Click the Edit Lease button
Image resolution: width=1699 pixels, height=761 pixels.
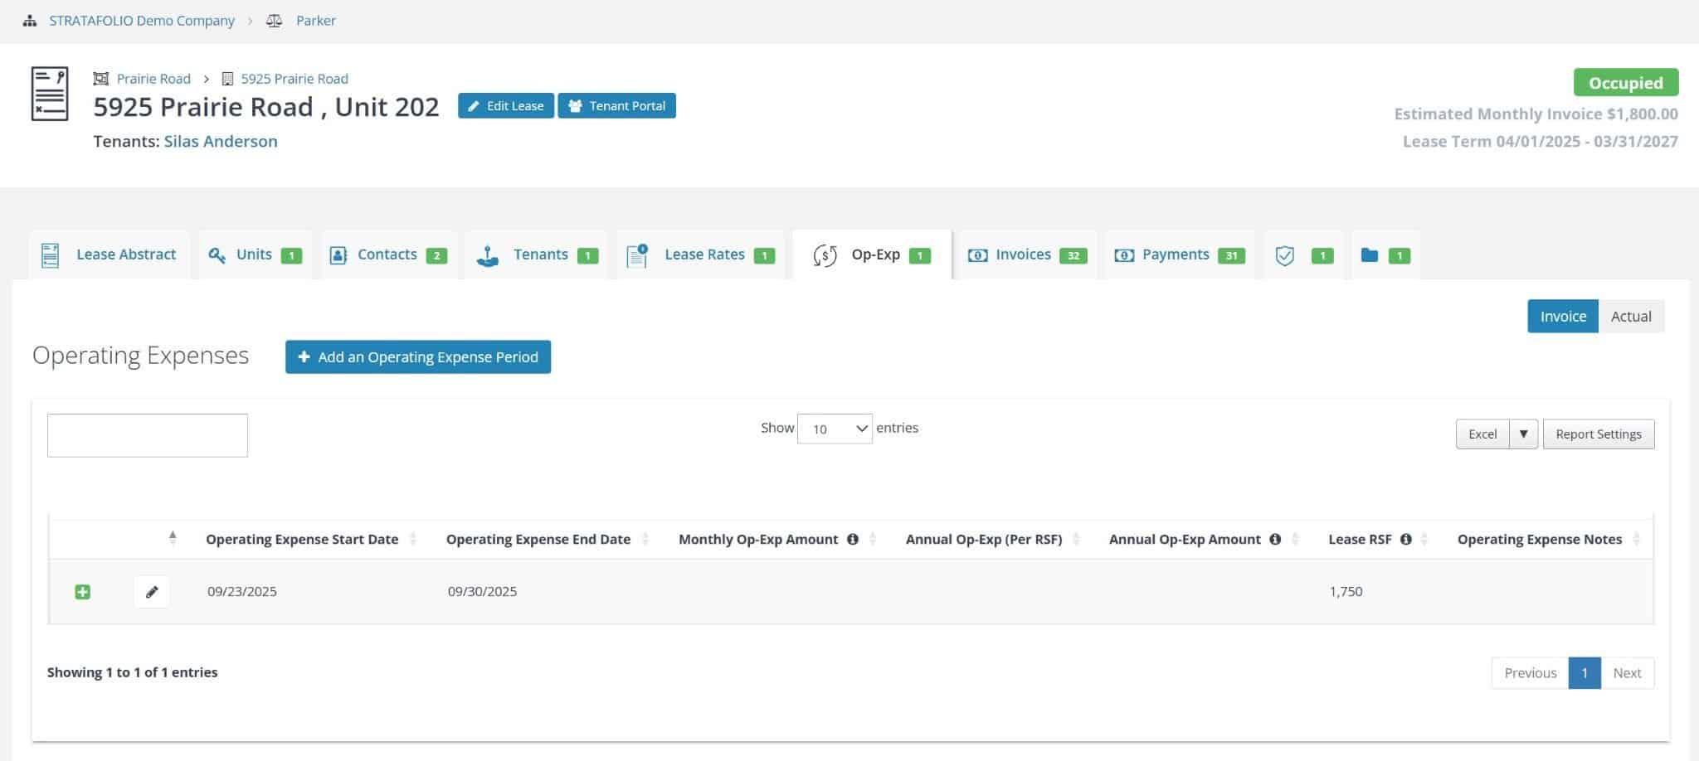click(x=505, y=106)
